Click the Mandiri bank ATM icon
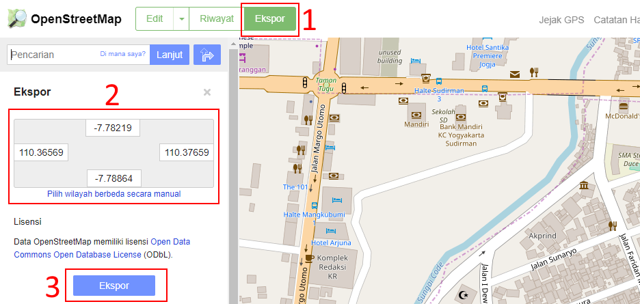The width and height of the screenshot is (640, 304). pyautogui.click(x=416, y=115)
